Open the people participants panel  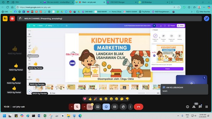(x=194, y=107)
